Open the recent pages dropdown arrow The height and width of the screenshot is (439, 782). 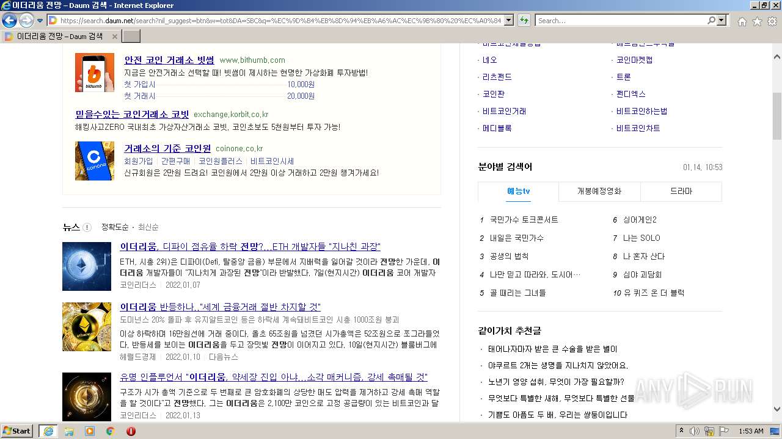(40, 21)
